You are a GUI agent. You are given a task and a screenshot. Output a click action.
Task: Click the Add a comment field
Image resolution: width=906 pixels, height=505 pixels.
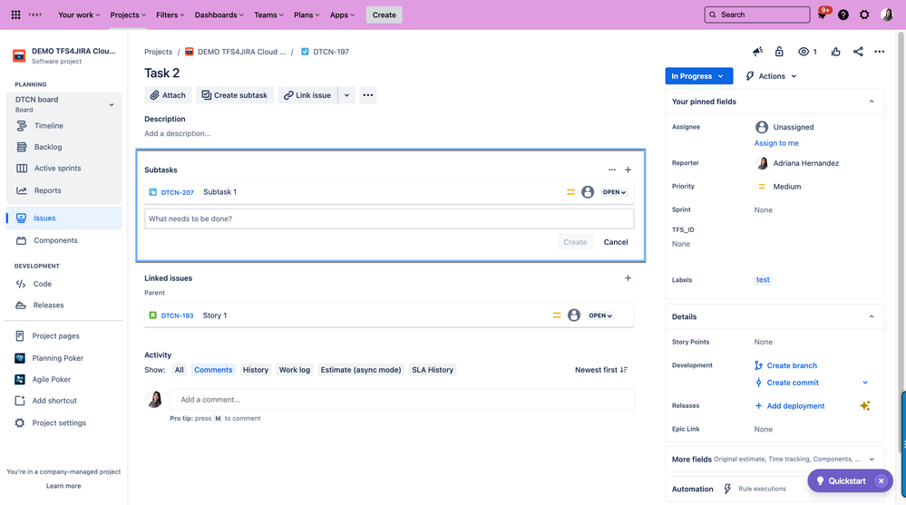[402, 400]
